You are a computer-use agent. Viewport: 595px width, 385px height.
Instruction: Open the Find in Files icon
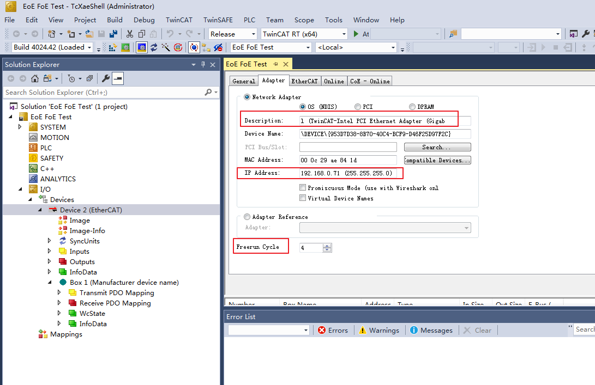coord(453,34)
